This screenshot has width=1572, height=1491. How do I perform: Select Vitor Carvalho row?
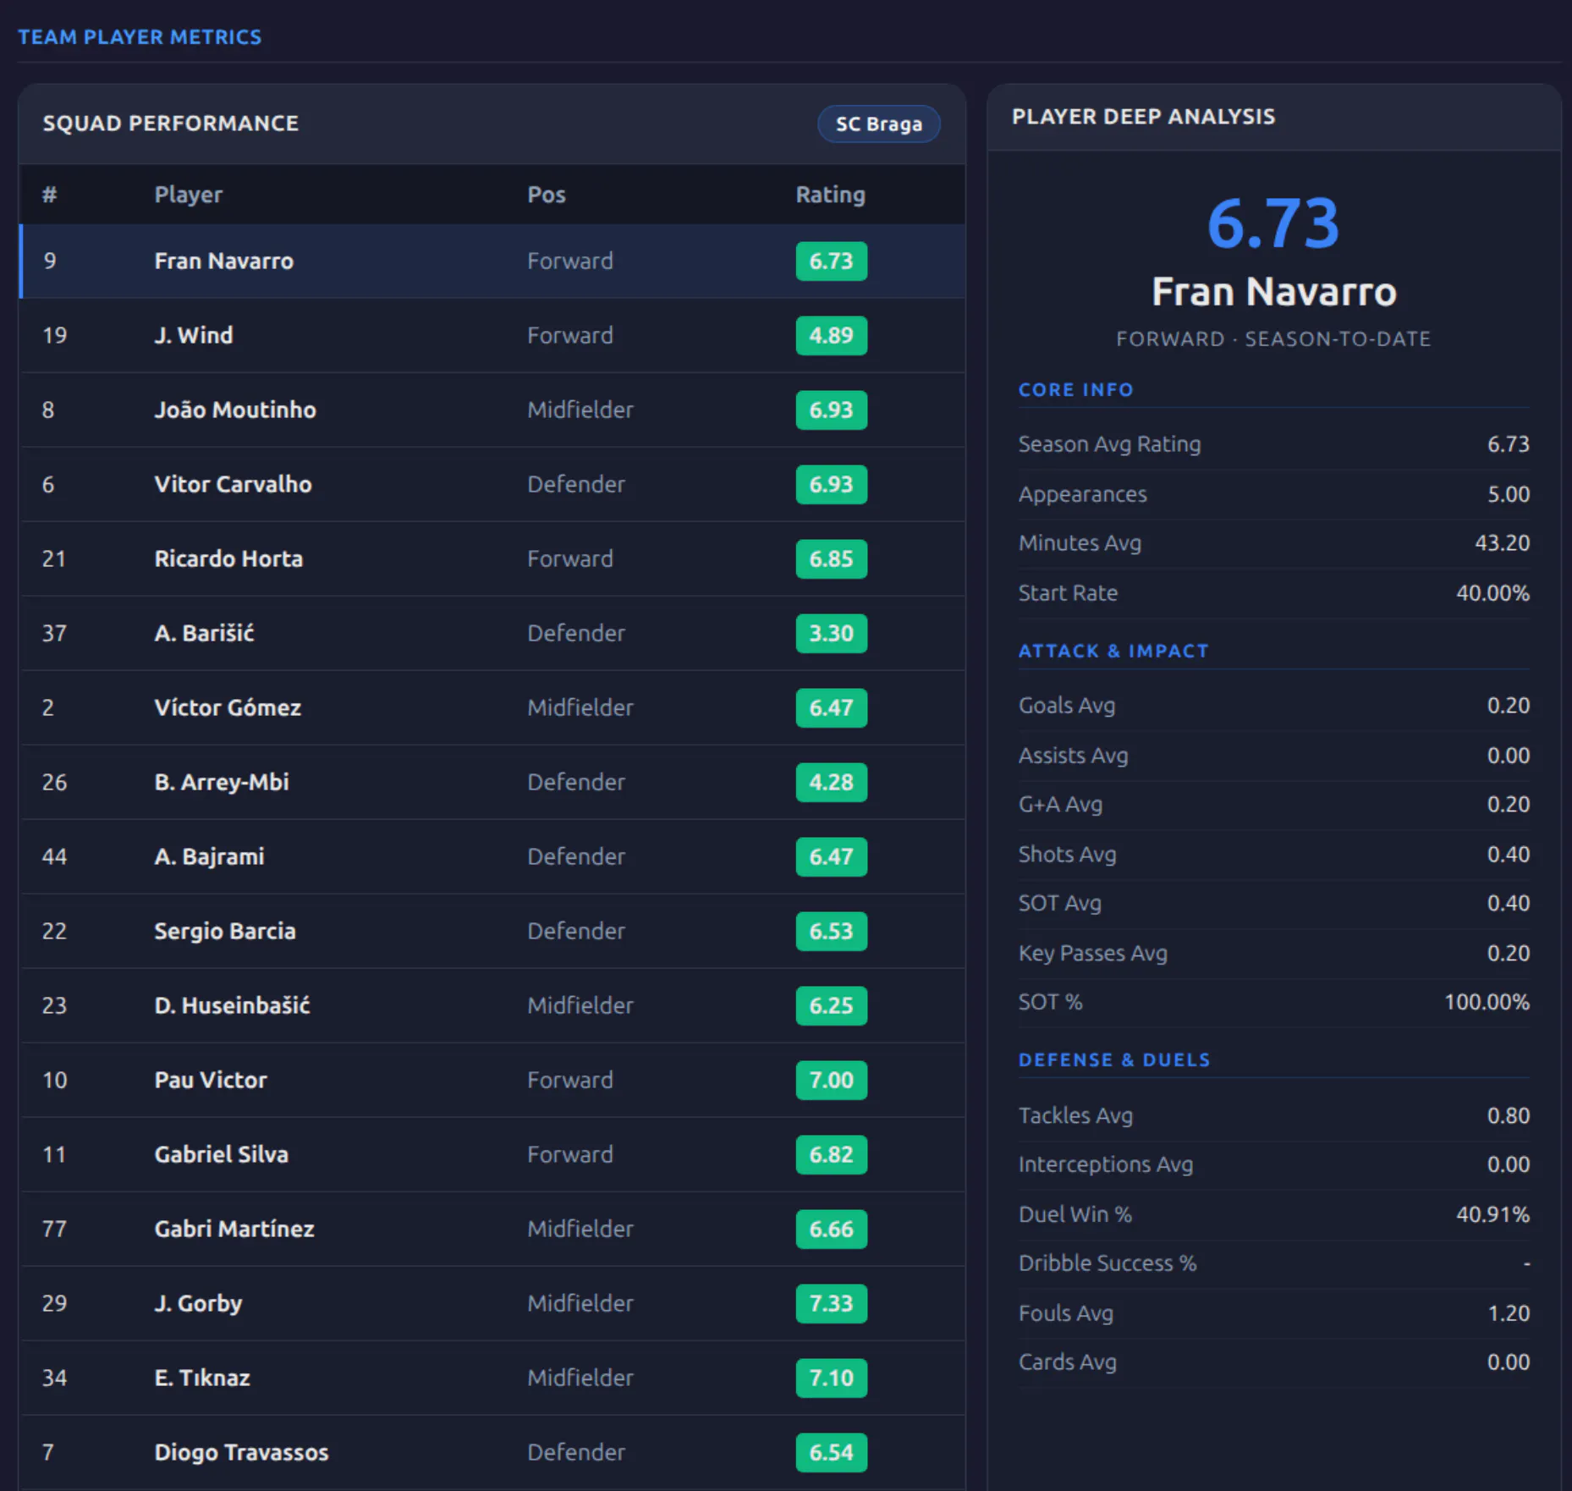coord(492,484)
